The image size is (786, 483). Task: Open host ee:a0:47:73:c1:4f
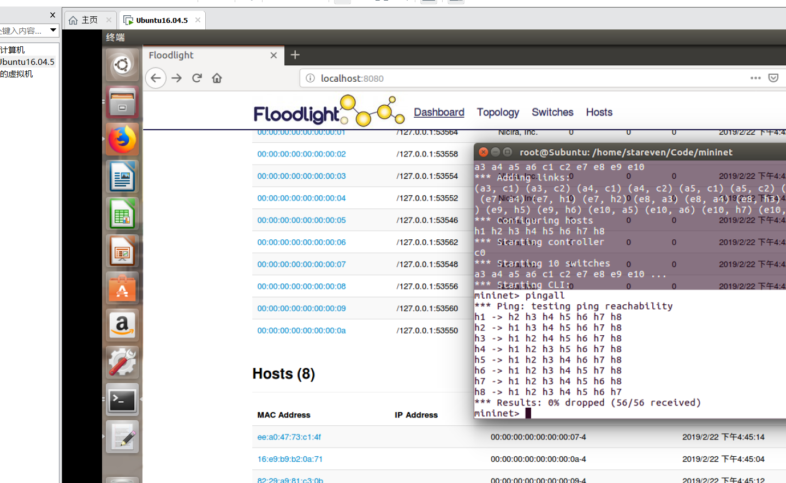tap(289, 437)
